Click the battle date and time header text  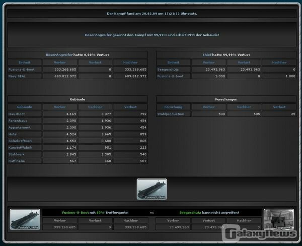point(152,14)
